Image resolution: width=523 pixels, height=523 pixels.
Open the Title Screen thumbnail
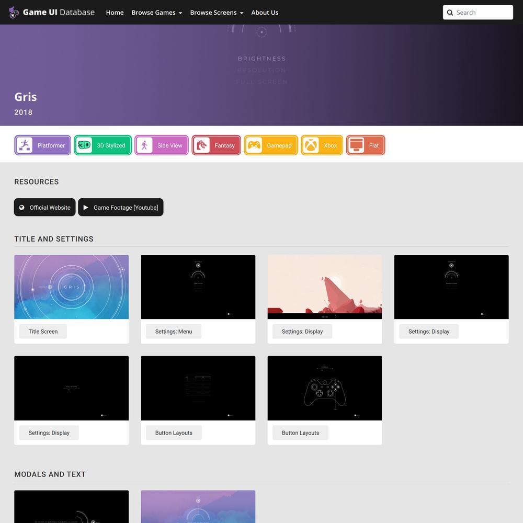pyautogui.click(x=71, y=287)
